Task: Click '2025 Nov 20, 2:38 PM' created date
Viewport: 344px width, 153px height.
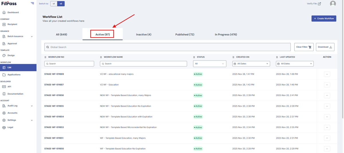Action: pos(243,106)
